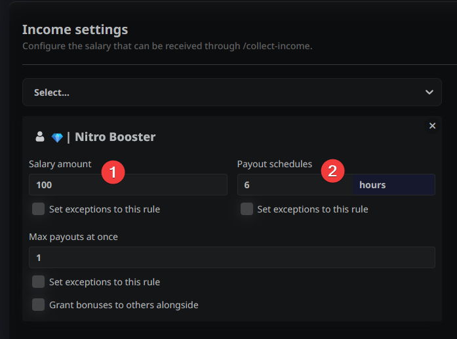
Task: Click the blue diamond gem icon
Action: (x=57, y=138)
